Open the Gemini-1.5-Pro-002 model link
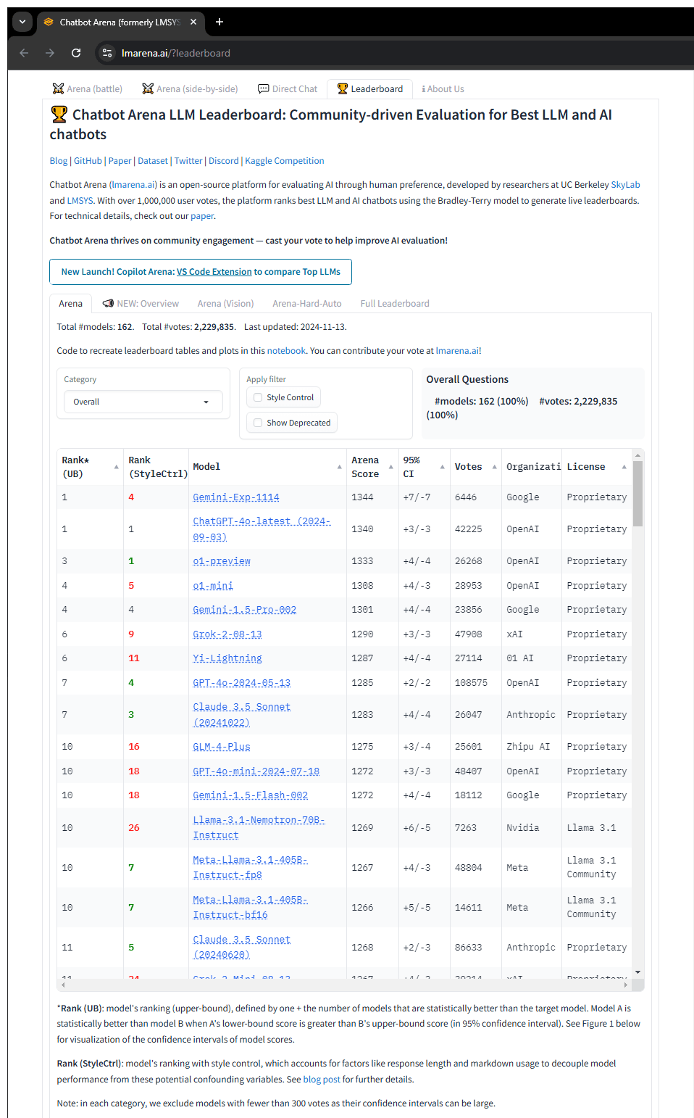Viewport: 694px width, 1118px height. [245, 610]
